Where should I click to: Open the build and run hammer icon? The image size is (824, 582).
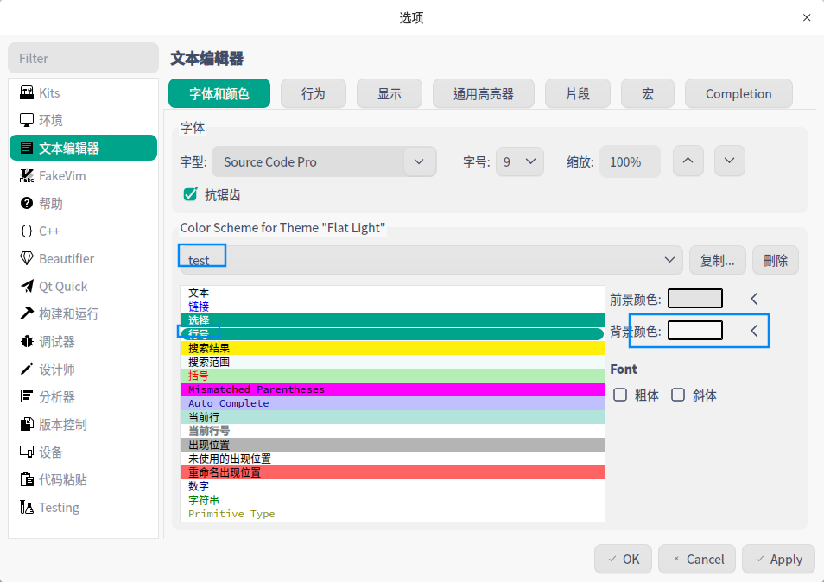tap(27, 314)
